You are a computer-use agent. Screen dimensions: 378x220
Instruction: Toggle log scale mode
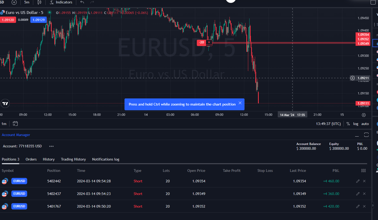click(x=356, y=124)
